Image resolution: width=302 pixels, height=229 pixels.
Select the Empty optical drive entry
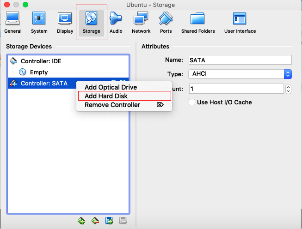pos(68,72)
